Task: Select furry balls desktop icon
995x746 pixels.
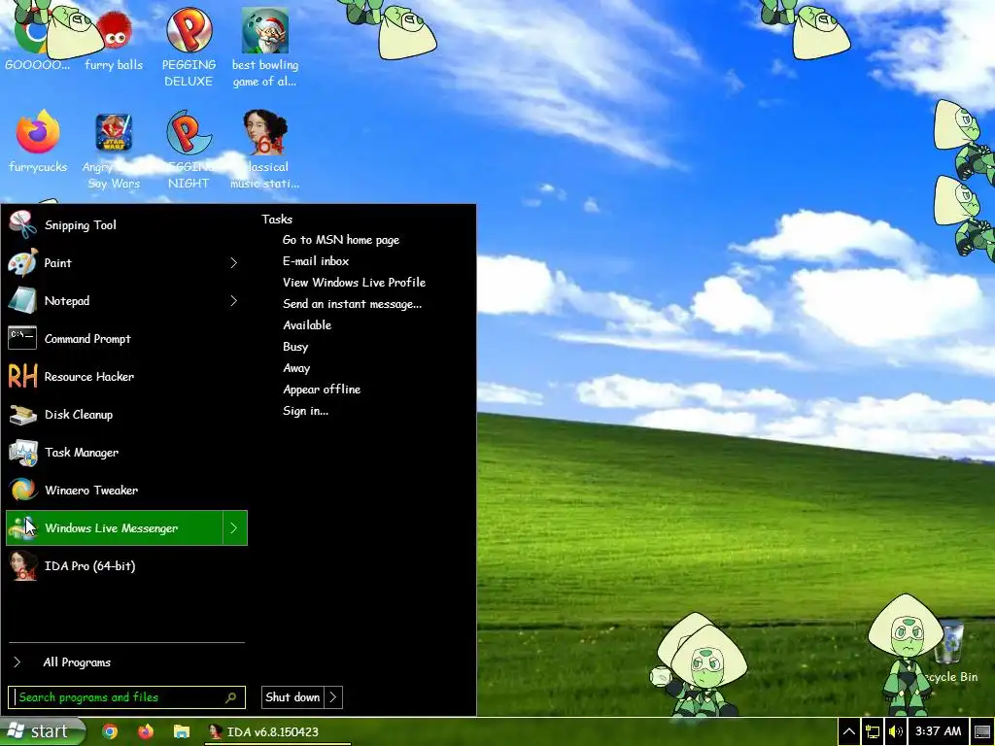Action: [x=114, y=41]
